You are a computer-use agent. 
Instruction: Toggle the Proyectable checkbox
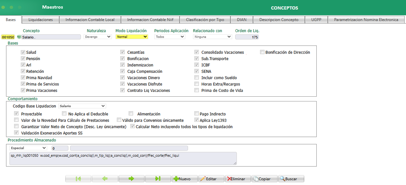tap(16, 114)
